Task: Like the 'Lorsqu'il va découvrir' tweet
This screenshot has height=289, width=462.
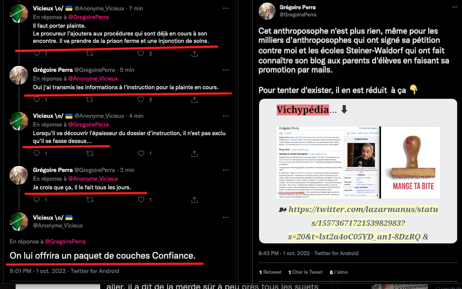Action: coord(141,153)
